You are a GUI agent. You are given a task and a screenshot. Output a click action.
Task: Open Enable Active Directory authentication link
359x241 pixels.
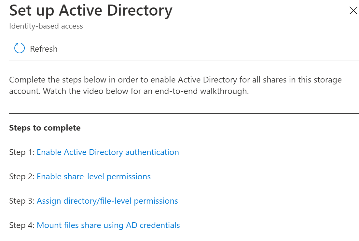[108, 152]
